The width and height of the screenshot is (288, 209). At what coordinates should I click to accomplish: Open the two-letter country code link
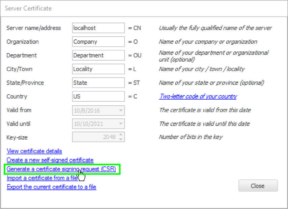[198, 97]
